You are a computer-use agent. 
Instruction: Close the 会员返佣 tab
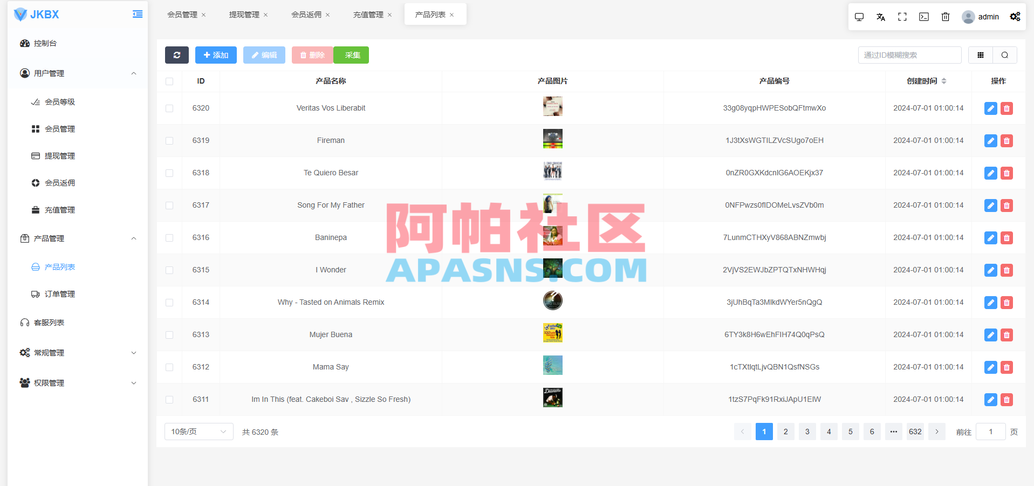click(x=328, y=15)
